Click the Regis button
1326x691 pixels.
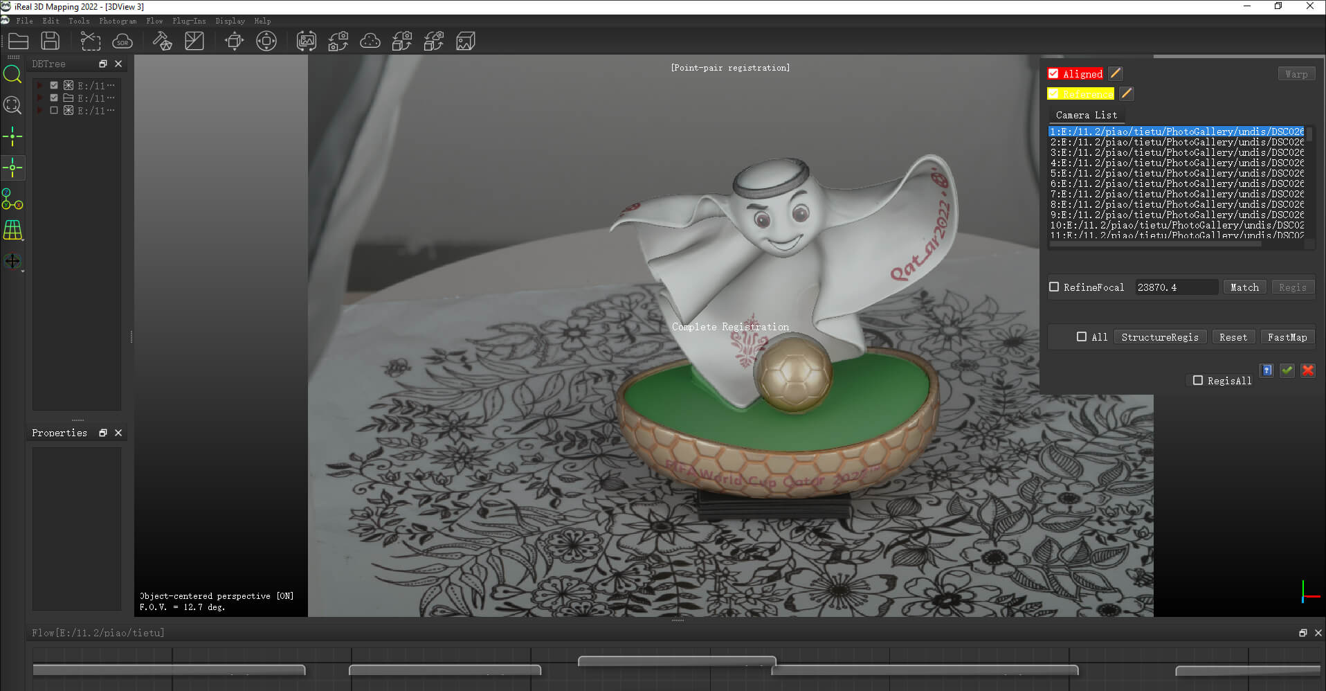point(1293,287)
